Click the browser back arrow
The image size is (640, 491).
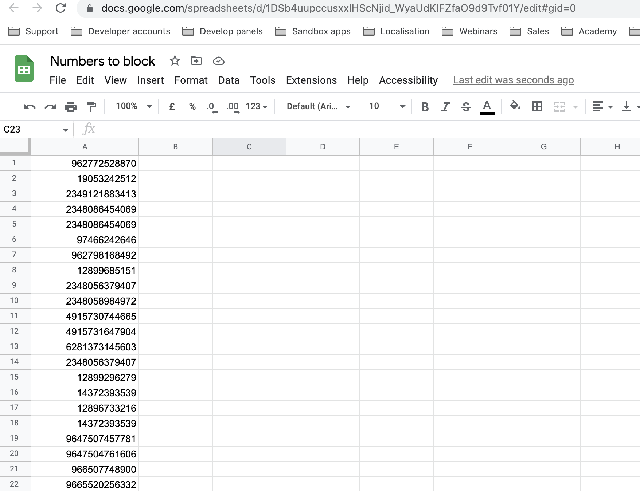14,8
